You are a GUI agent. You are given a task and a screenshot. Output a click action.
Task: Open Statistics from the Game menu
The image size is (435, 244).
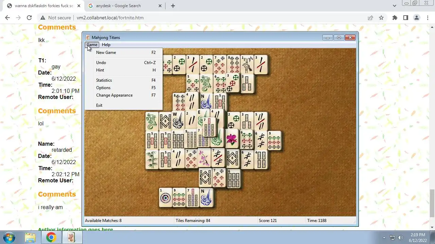point(124,80)
